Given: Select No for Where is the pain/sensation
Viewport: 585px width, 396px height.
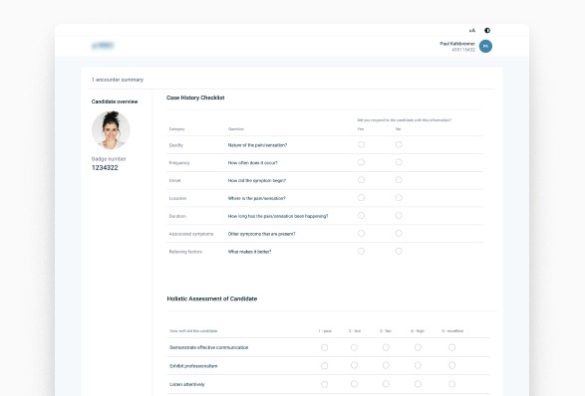Looking at the screenshot, I should coord(399,198).
